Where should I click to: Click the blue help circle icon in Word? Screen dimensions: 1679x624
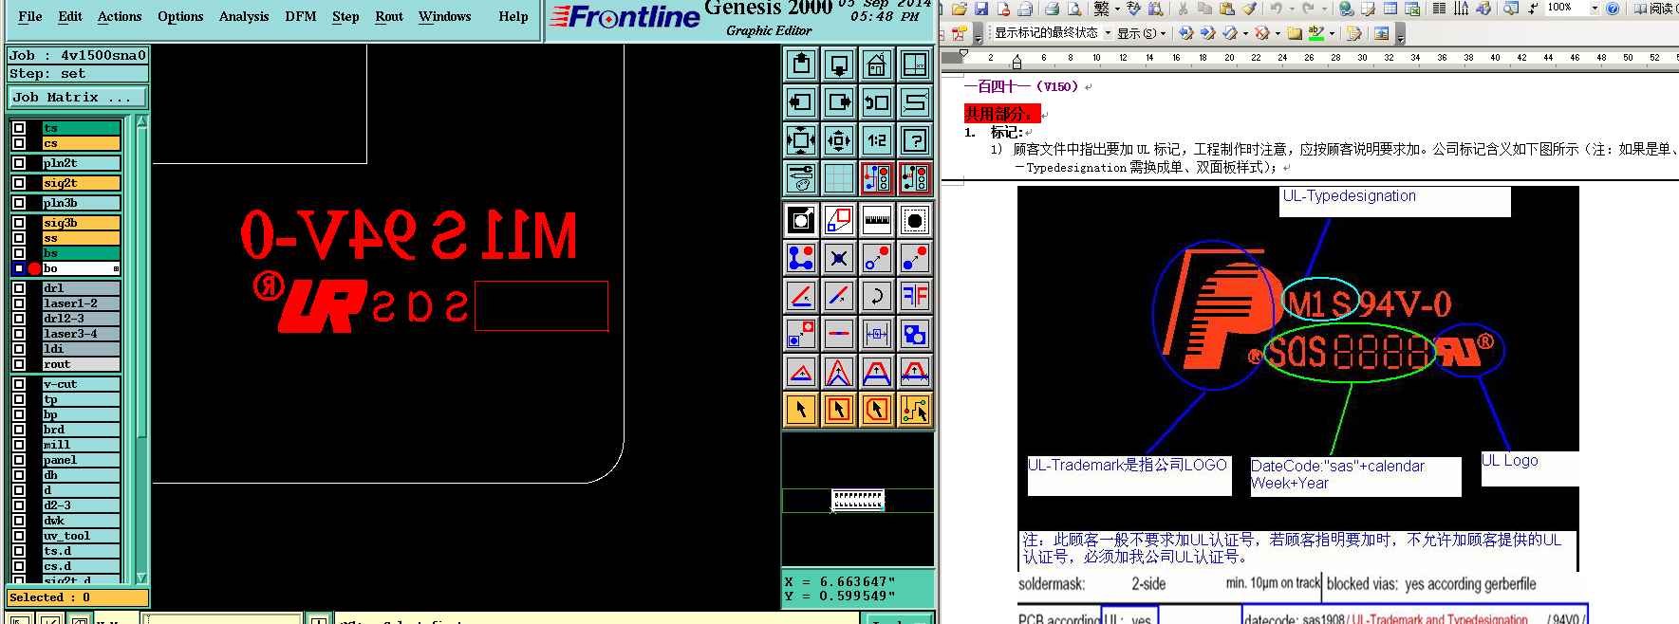coord(1613,9)
